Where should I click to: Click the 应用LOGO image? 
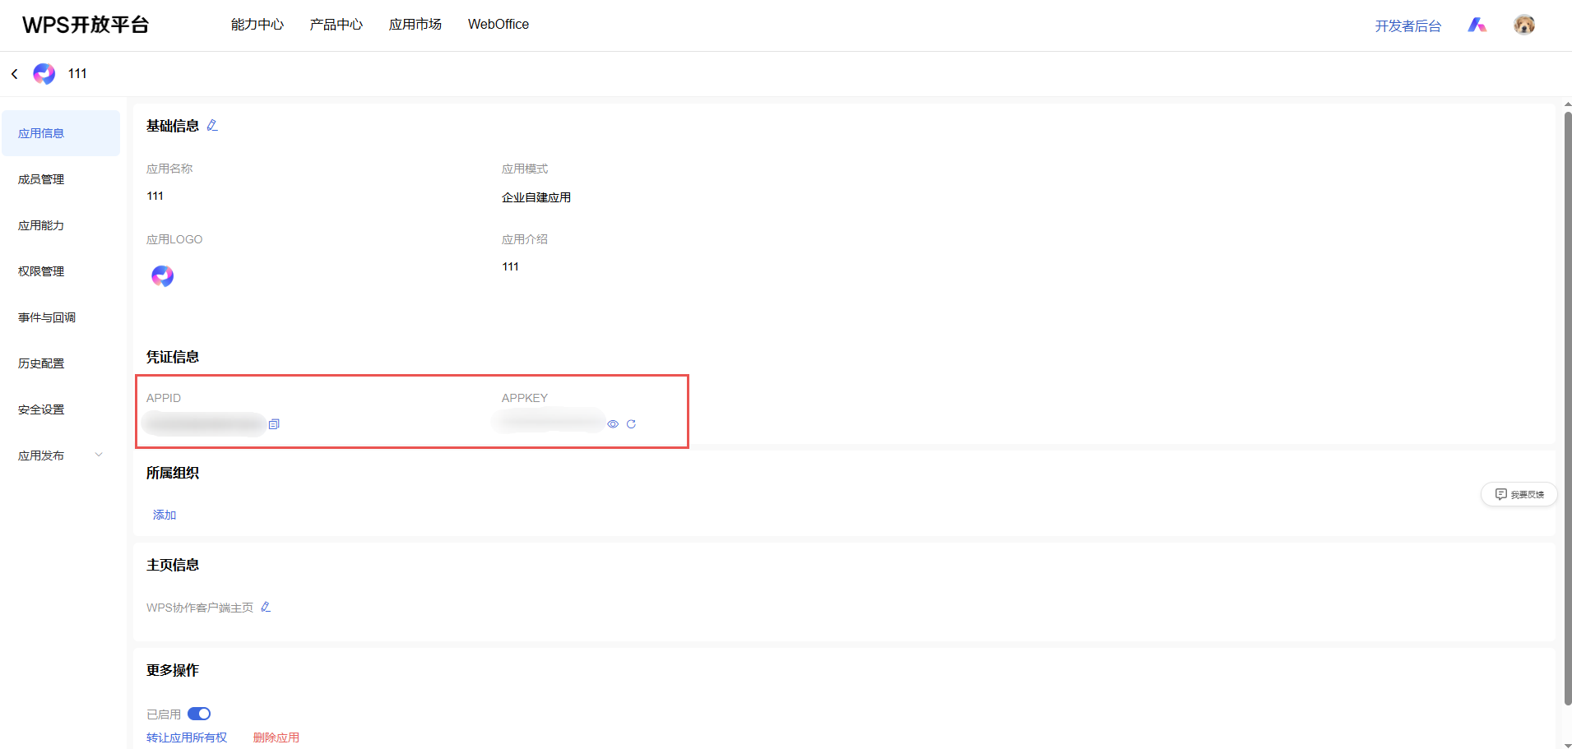163,276
